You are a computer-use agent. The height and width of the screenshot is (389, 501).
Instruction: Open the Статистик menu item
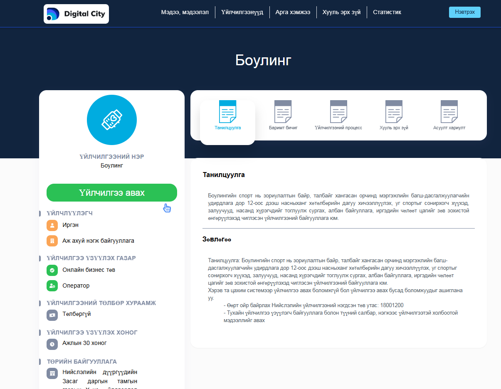(x=387, y=12)
